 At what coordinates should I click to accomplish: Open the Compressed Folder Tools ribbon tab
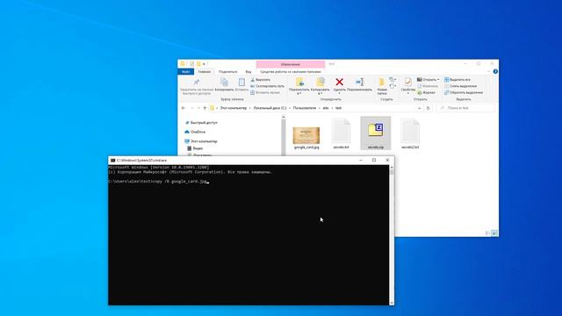291,72
